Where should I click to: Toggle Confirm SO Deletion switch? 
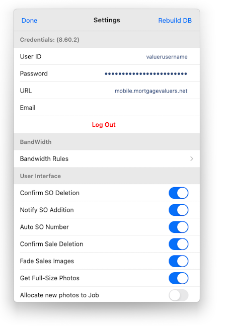tap(178, 193)
